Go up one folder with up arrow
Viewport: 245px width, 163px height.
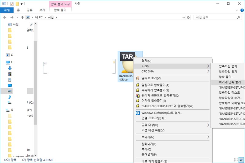coord(22,17)
